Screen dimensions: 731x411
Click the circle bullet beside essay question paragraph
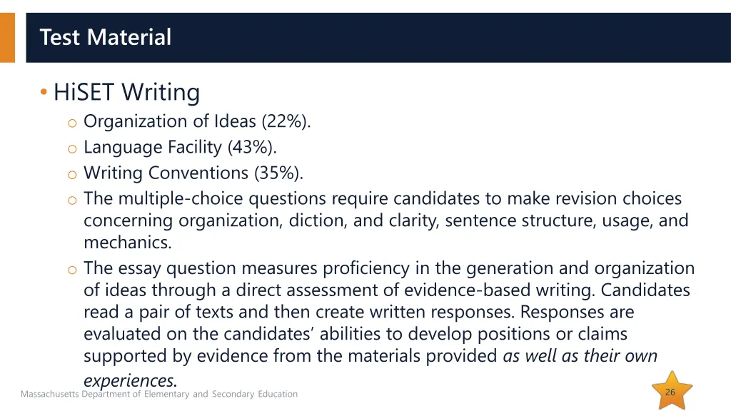click(x=72, y=270)
